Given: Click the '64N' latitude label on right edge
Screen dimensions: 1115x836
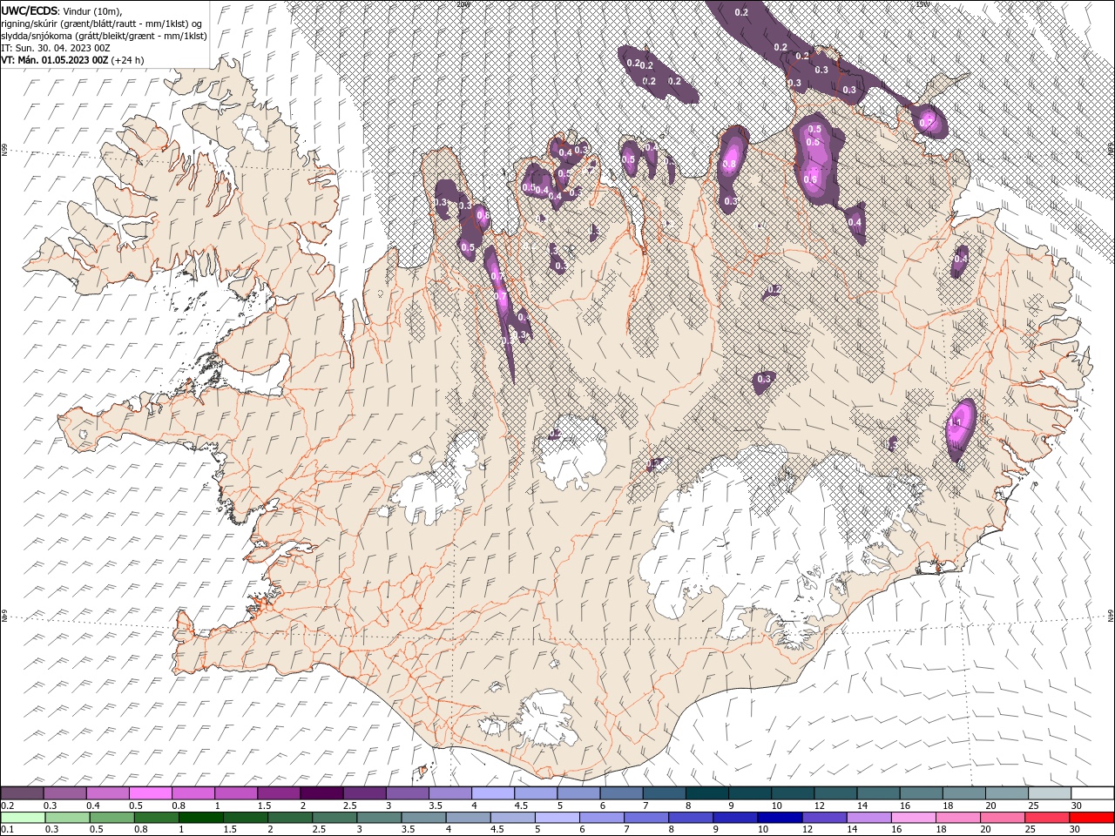Looking at the screenshot, I should 1111,617.
